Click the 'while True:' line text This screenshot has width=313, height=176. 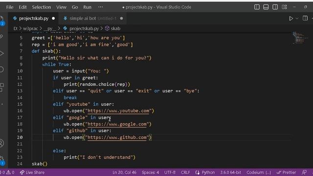point(57,65)
